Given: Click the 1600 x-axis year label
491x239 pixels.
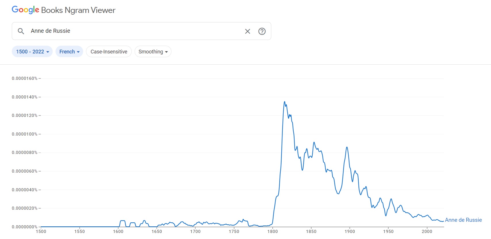Looking at the screenshot, I should [x=118, y=232].
